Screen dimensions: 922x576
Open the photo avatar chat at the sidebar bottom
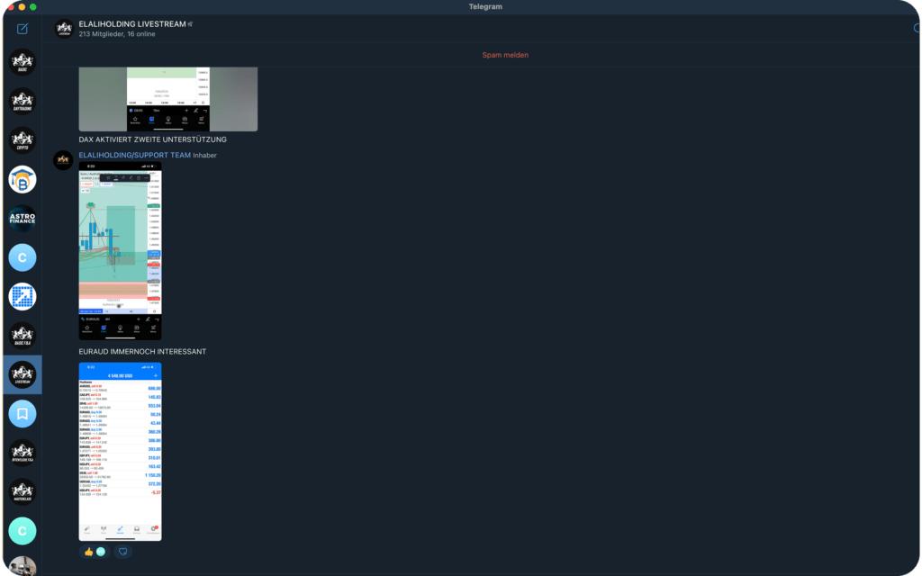coord(23,565)
